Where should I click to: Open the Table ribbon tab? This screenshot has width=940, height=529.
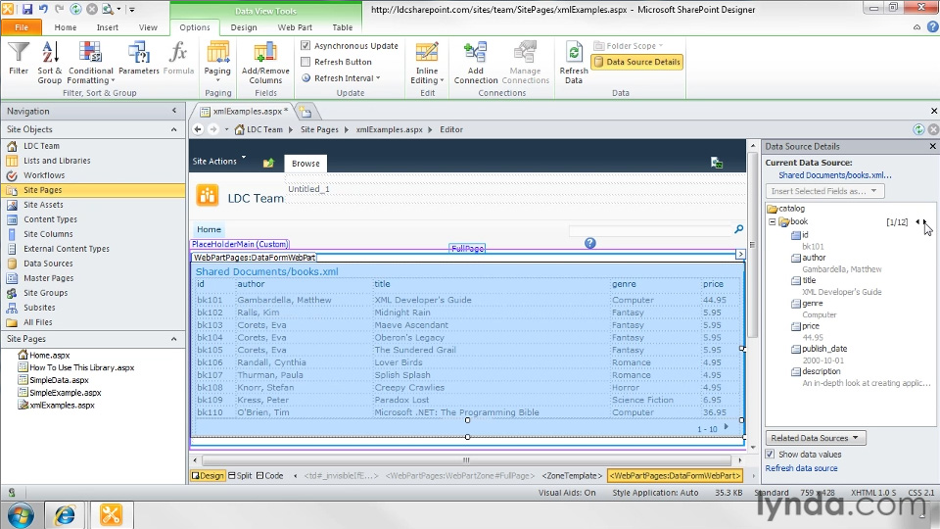tap(343, 27)
